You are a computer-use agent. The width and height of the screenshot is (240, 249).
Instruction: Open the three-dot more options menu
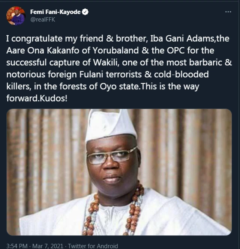(228, 12)
